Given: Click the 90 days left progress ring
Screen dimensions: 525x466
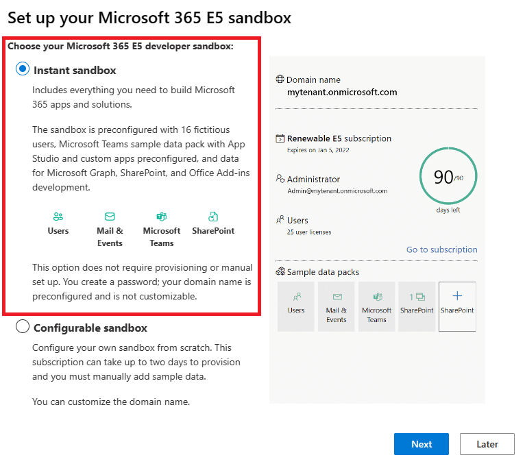Looking at the screenshot, I should coord(448,177).
